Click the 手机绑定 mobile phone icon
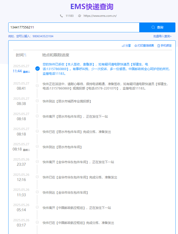 [158, 46]
